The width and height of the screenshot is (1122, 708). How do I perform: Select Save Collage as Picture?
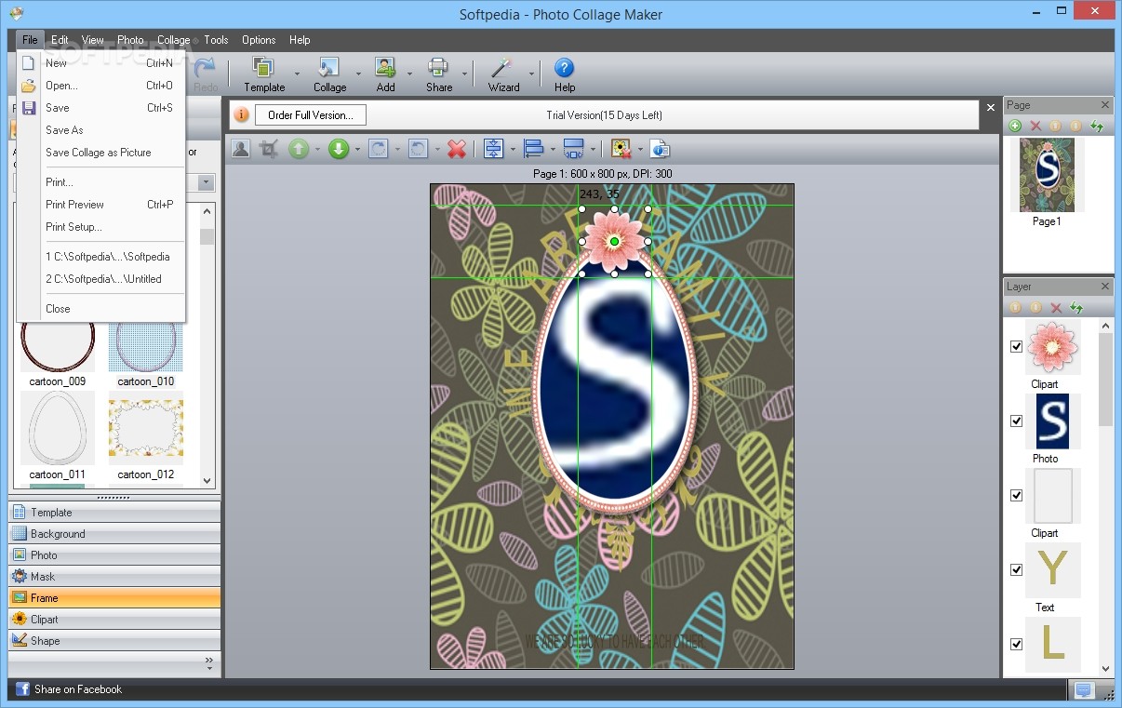(100, 153)
